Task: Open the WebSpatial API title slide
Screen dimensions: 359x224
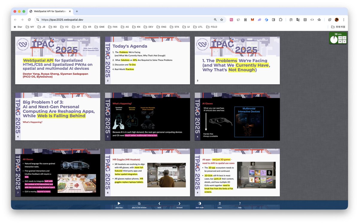Action: [58, 61]
